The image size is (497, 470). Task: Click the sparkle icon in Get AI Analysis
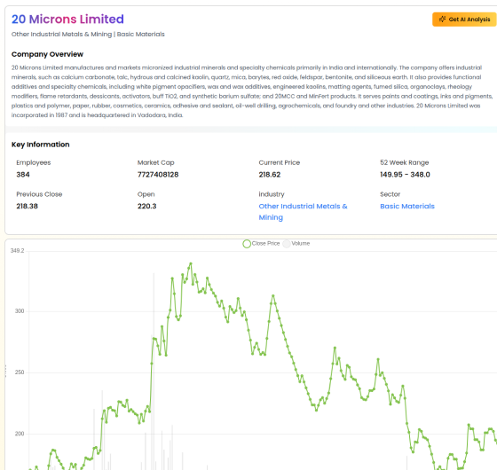click(442, 20)
